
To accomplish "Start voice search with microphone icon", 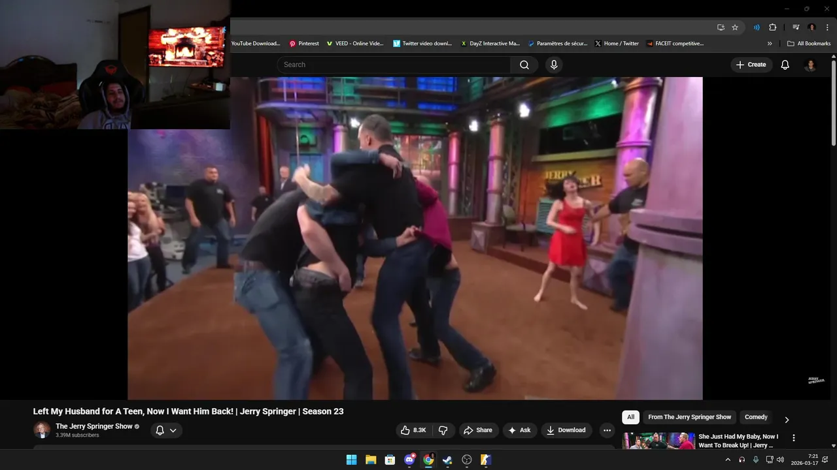I will point(554,65).
